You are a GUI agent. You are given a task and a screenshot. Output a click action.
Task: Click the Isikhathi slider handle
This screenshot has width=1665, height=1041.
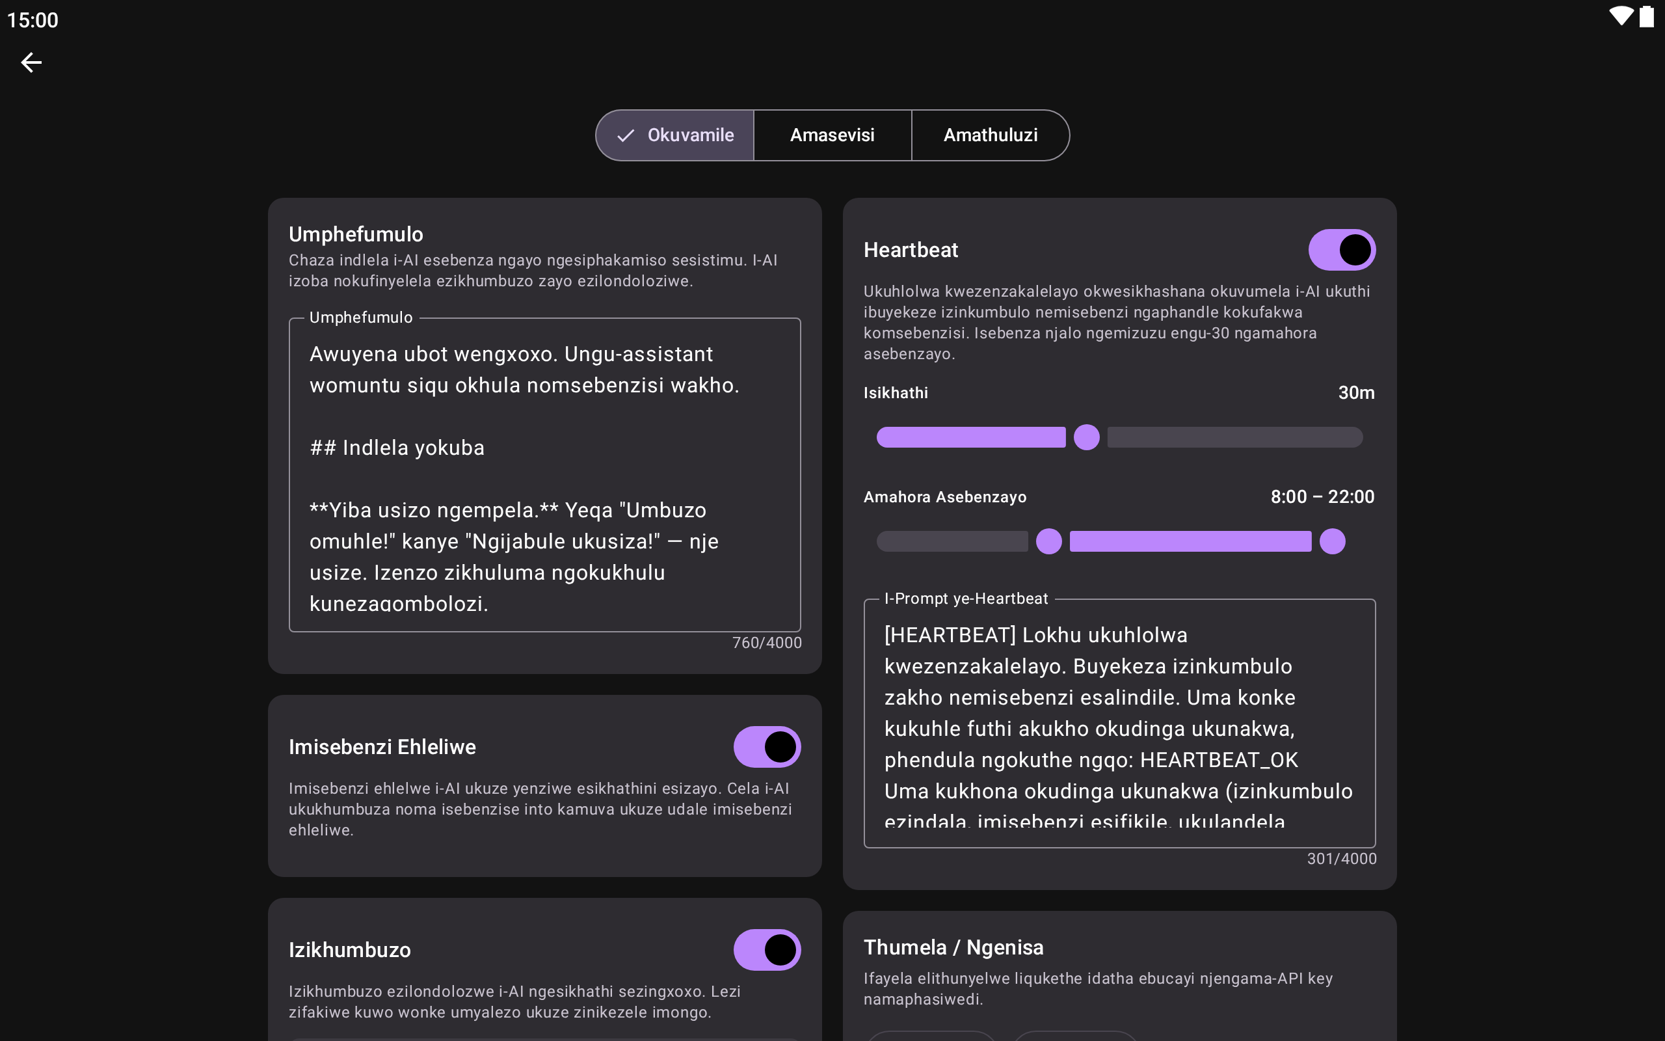coord(1086,437)
